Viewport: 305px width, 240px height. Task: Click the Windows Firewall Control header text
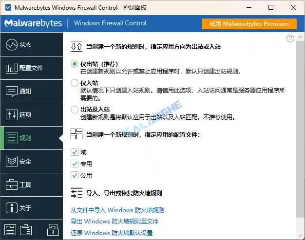(110, 23)
